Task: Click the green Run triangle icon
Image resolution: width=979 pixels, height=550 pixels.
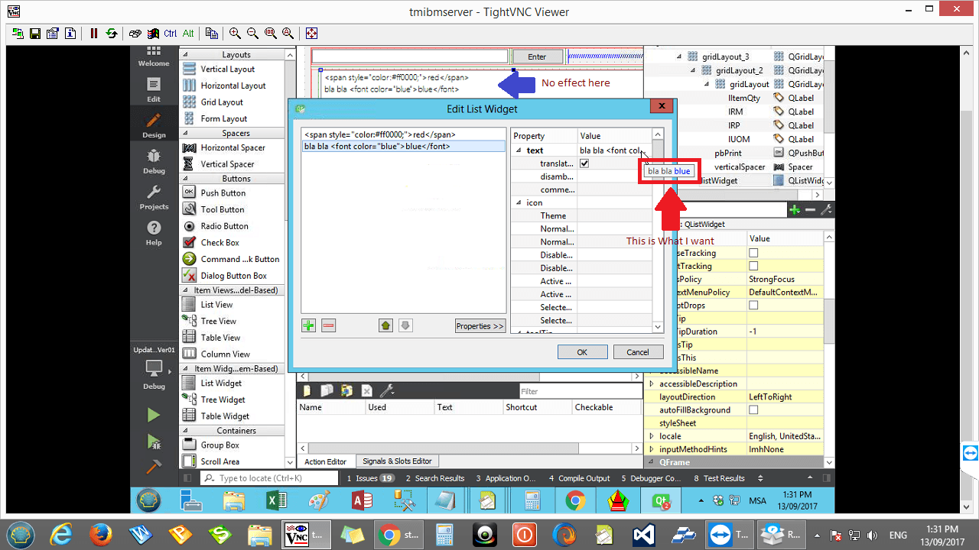Action: 154,415
